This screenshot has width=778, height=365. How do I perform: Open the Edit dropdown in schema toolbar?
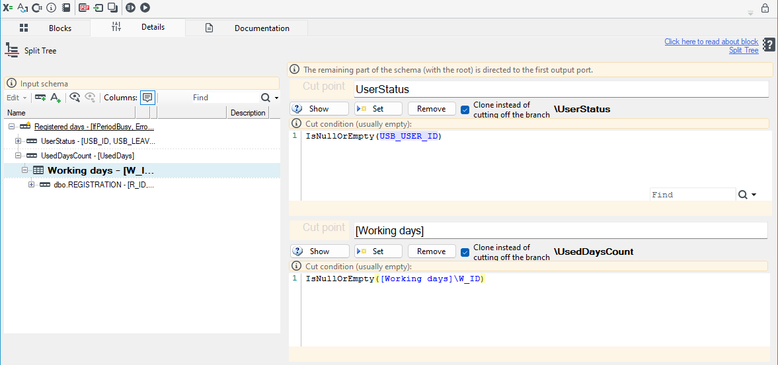(17, 98)
